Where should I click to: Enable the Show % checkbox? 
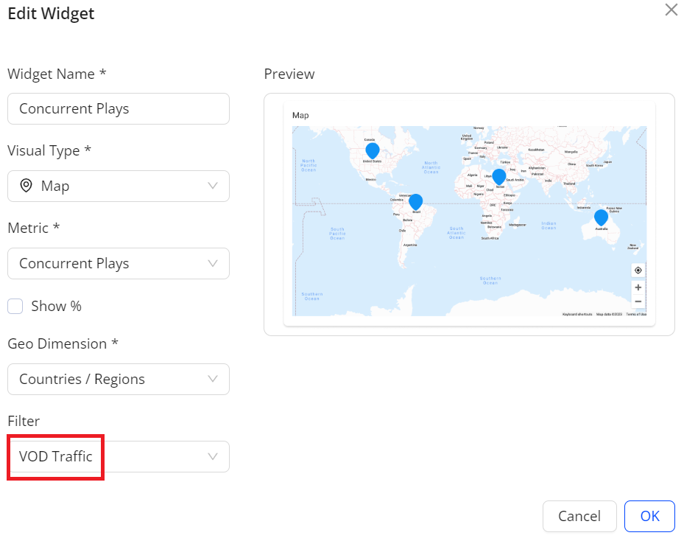coord(15,307)
